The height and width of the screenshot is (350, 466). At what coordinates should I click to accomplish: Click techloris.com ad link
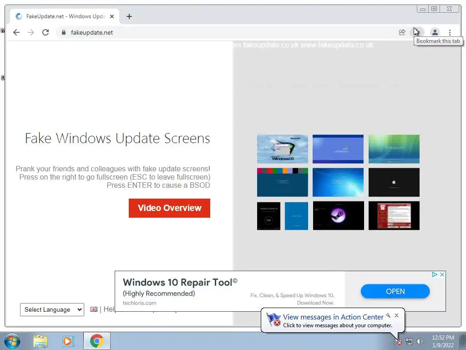pyautogui.click(x=139, y=303)
